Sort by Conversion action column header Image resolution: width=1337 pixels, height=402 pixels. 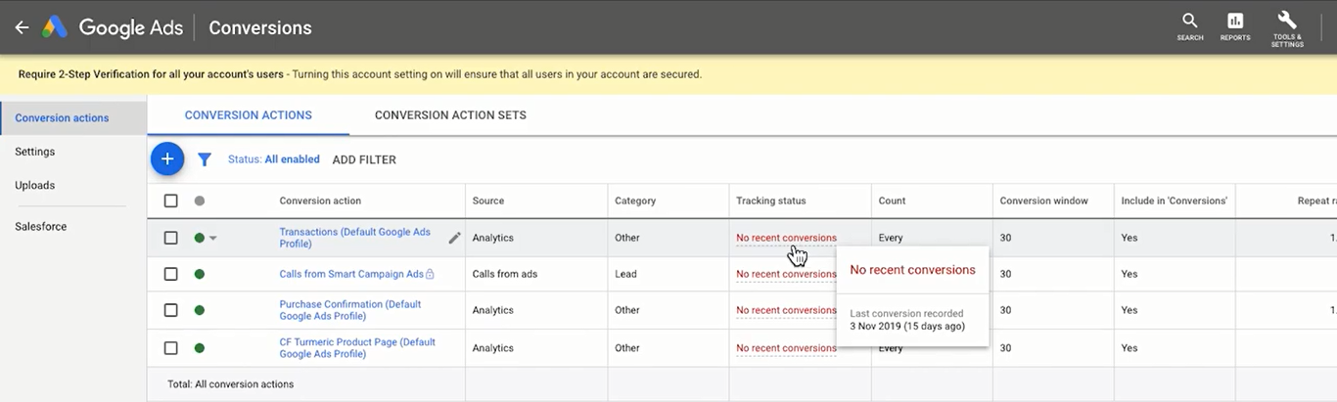point(320,201)
